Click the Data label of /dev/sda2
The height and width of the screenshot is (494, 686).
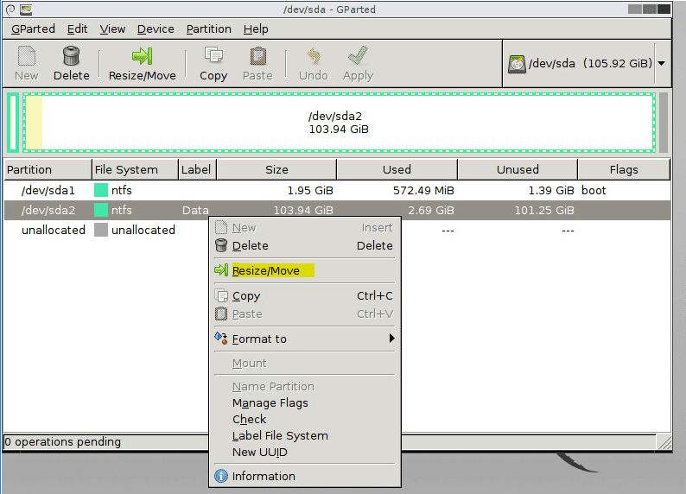pos(195,210)
